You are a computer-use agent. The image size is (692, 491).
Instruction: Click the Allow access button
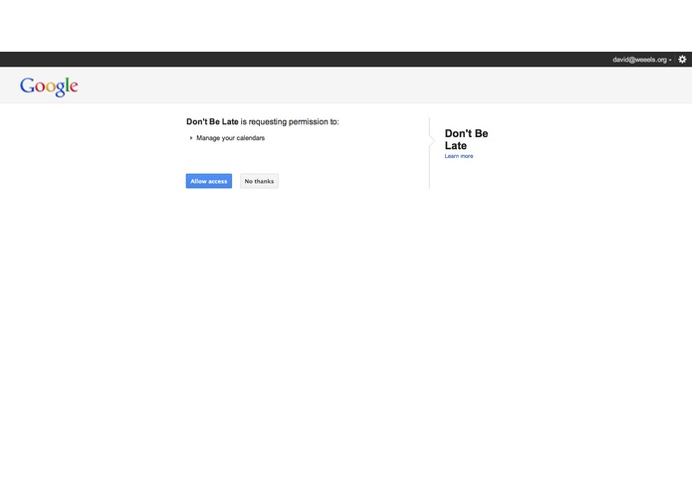click(209, 181)
